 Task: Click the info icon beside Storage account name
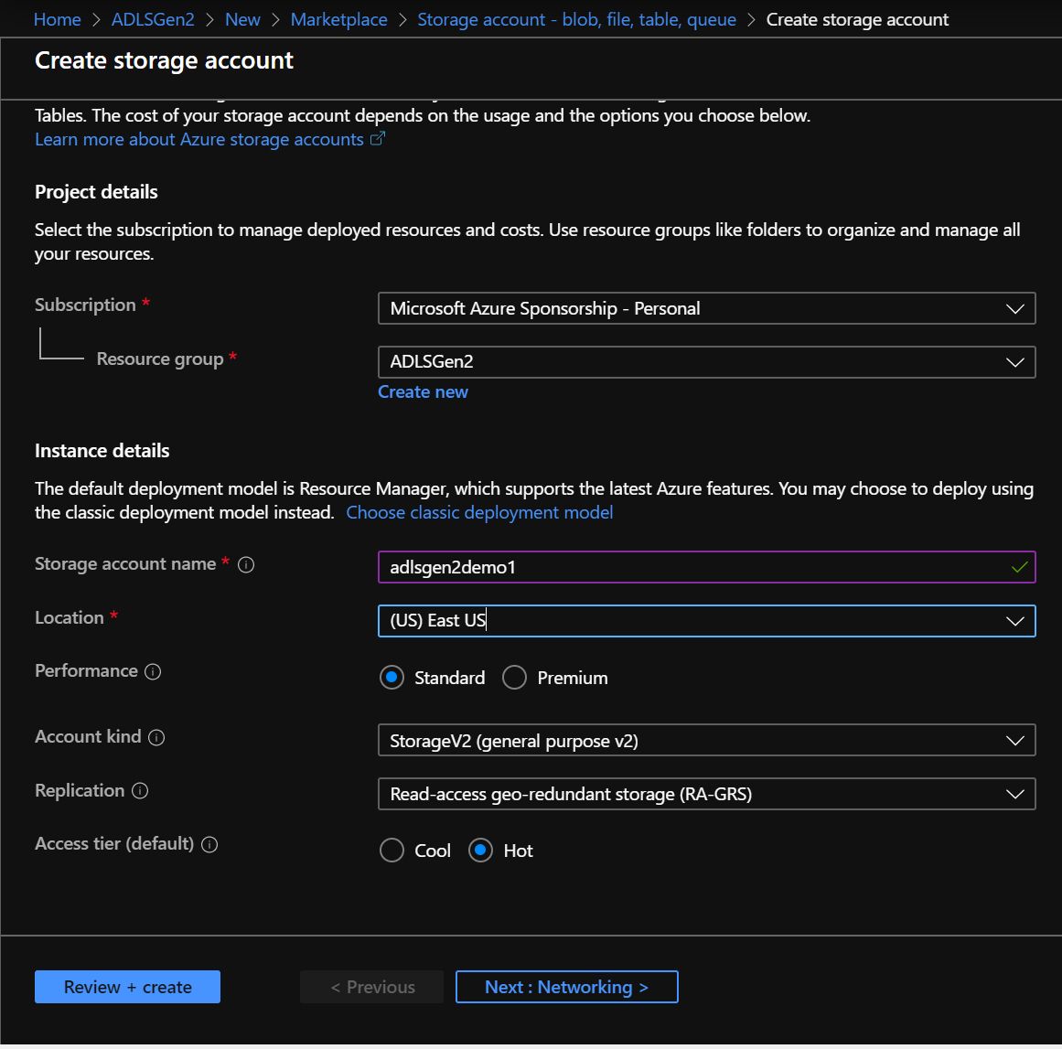tap(245, 565)
